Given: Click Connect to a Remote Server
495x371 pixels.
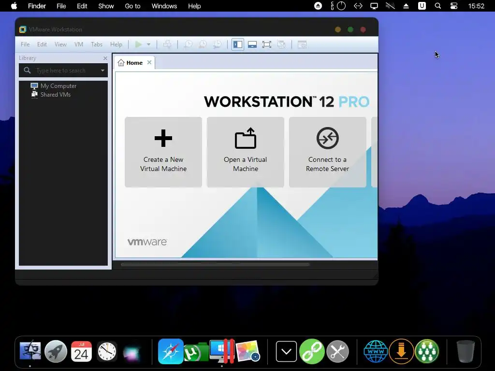Looking at the screenshot, I should point(327,152).
